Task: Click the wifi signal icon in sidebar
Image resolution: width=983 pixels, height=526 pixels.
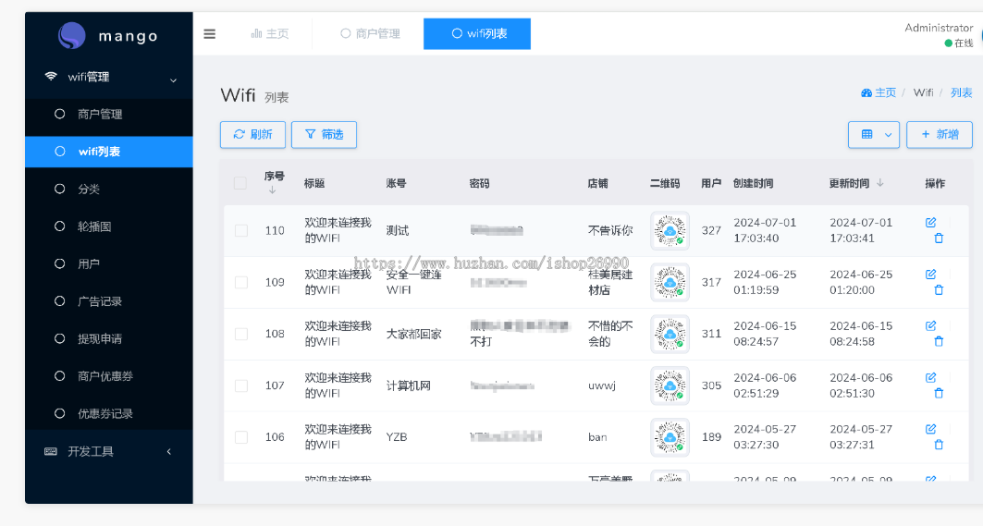Action: 51,77
